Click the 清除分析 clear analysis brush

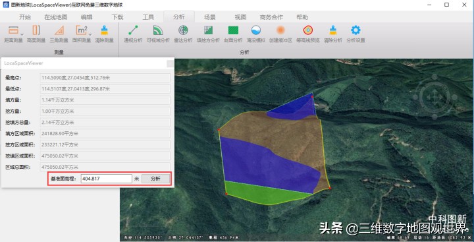tap(333, 34)
